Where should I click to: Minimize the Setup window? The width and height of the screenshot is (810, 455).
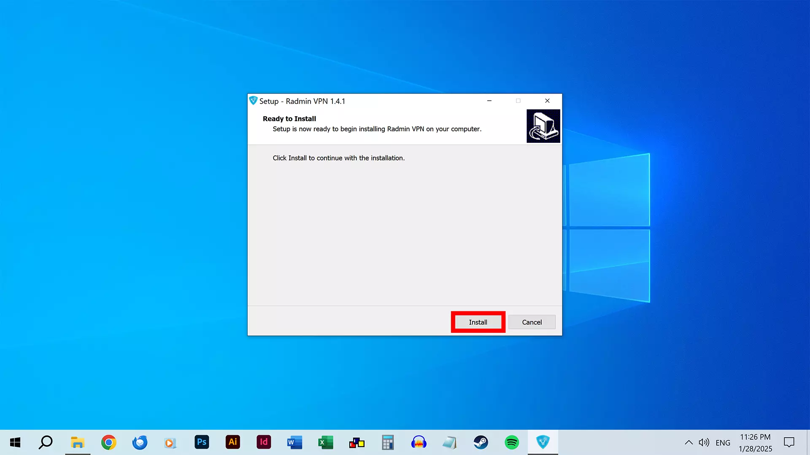click(489, 101)
